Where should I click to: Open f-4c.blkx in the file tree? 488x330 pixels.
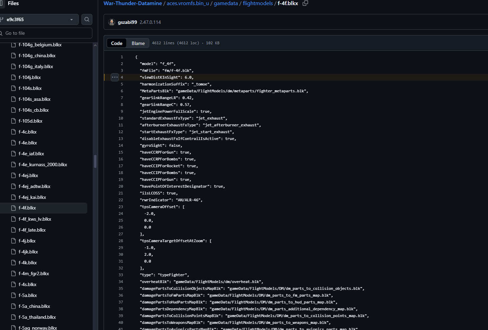(28, 132)
